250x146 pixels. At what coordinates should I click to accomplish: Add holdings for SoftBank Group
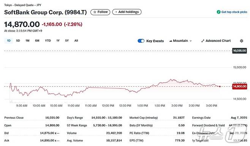point(127,12)
